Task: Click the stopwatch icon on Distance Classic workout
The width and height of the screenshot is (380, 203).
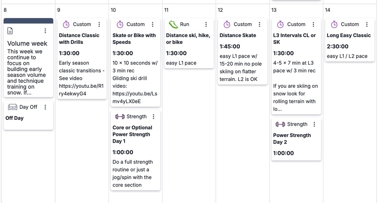Action: pos(66,24)
